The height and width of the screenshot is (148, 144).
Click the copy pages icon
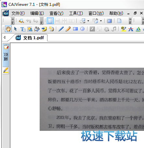tap(95, 21)
